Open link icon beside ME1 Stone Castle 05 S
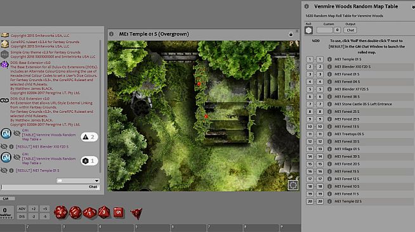415x232 pixels. [x=329, y=104]
